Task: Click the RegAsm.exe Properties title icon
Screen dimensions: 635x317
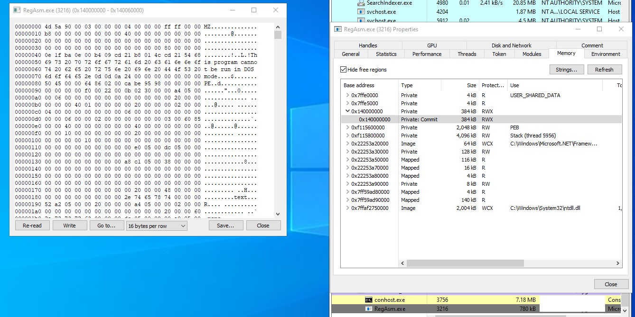Action: coord(338,29)
